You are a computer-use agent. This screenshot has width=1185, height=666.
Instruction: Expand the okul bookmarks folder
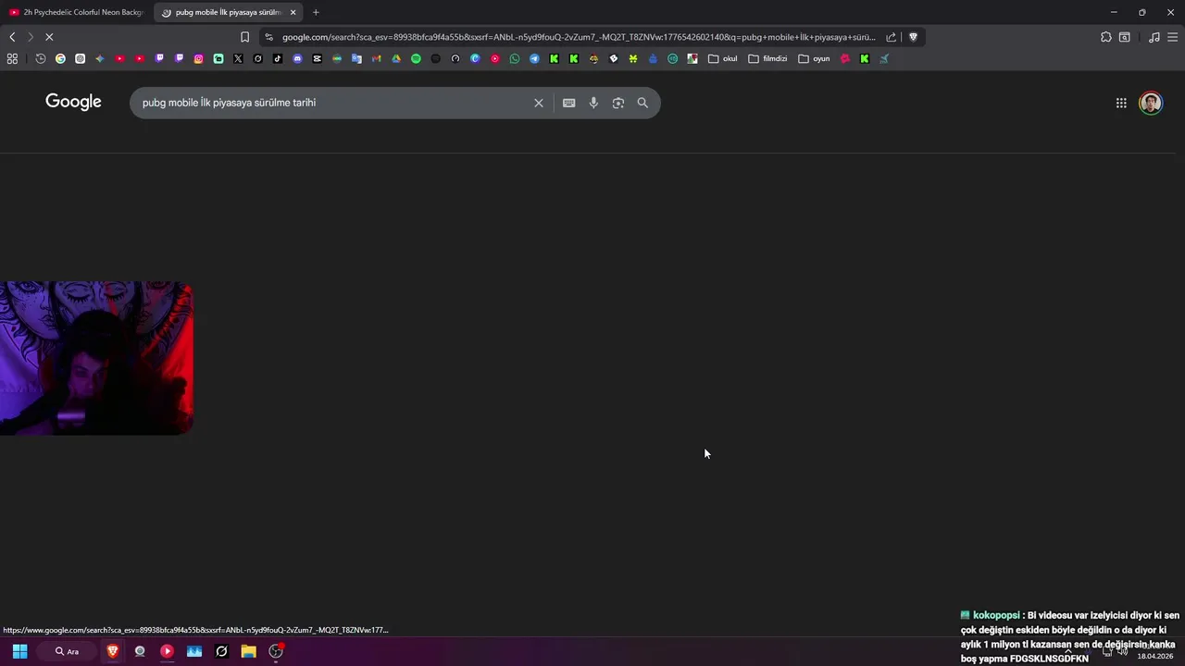pos(722,58)
